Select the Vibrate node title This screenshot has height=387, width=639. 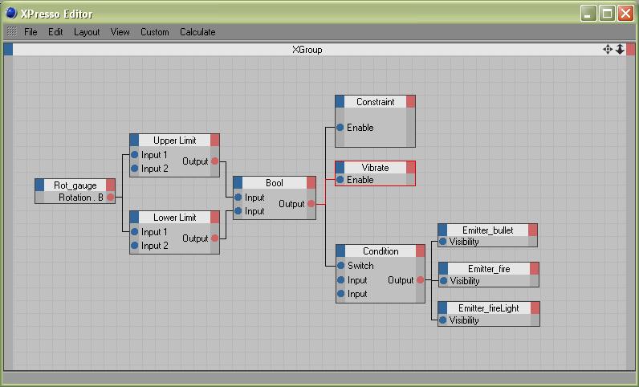pos(376,167)
